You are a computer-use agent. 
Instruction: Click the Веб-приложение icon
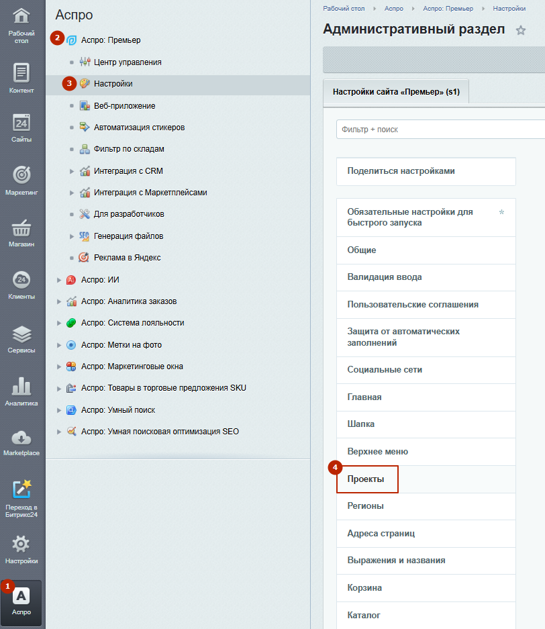[x=85, y=105]
